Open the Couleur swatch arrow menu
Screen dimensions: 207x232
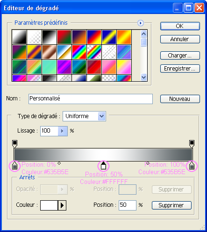point(62,205)
